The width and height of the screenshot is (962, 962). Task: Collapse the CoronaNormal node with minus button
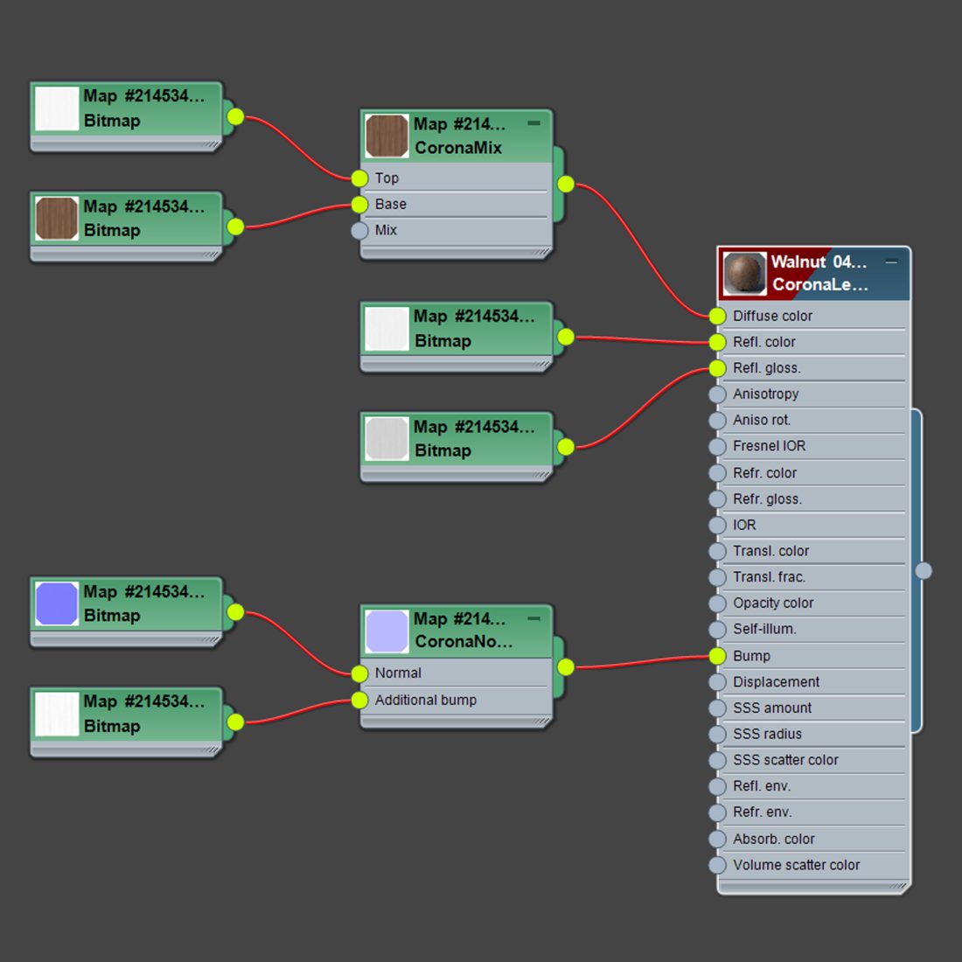[x=533, y=618]
